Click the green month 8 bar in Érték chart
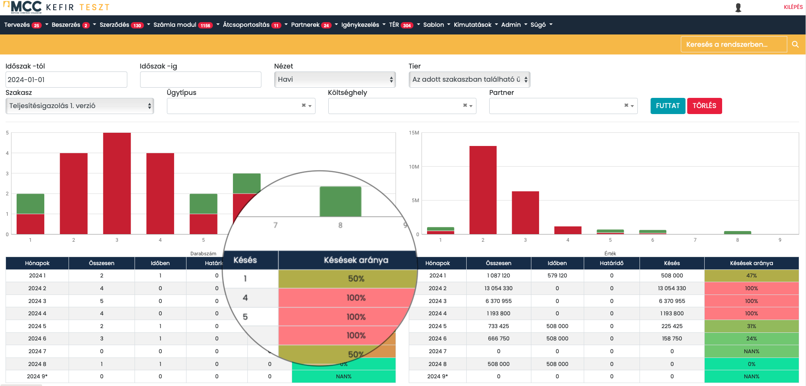 pyautogui.click(x=737, y=232)
